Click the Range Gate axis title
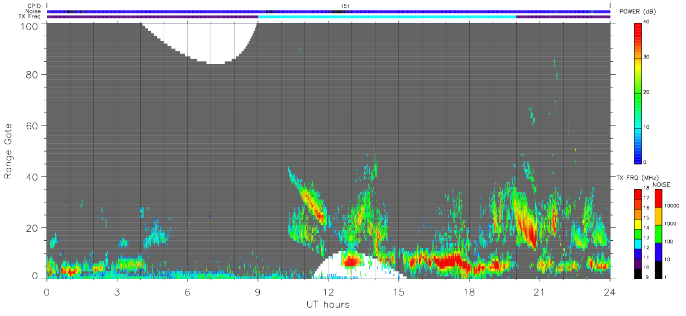686x316 pixels. point(8,150)
